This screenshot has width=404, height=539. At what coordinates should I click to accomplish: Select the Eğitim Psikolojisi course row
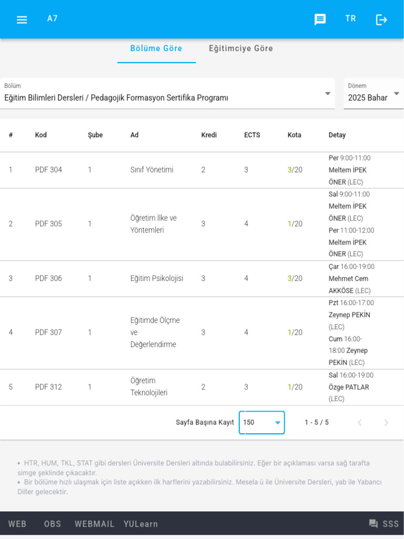point(157,278)
